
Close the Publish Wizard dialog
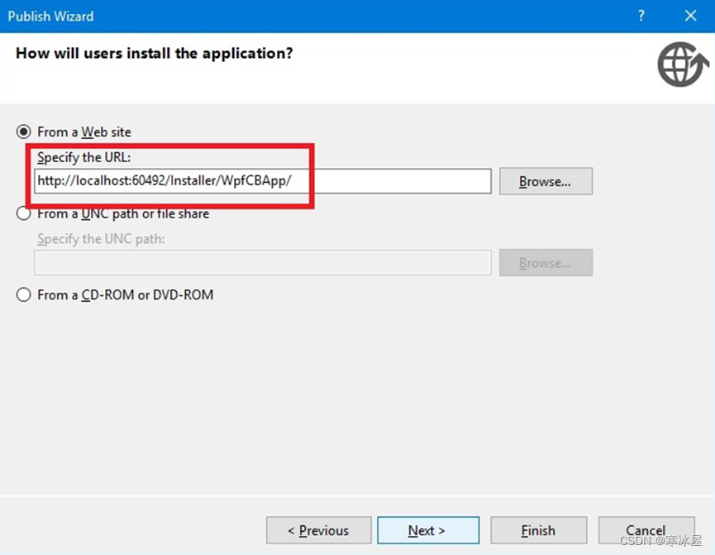pos(690,15)
